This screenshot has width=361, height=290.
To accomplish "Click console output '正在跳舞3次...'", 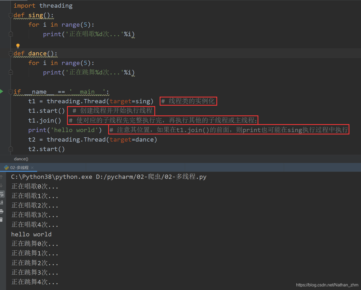I will [35, 273].
